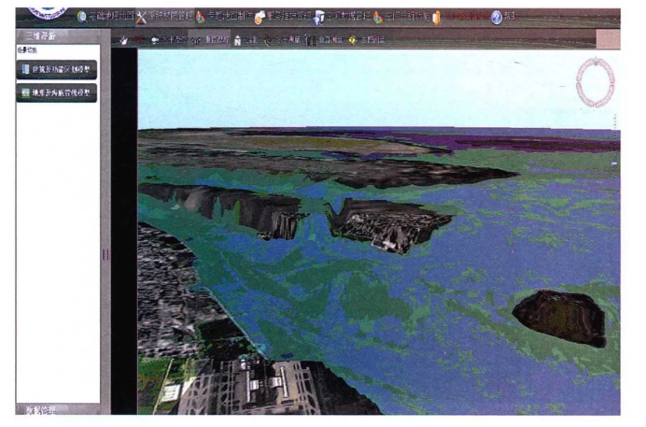This screenshot has width=646, height=427.
Task: Open the 空间数据管理 menu
Action: click(x=342, y=17)
